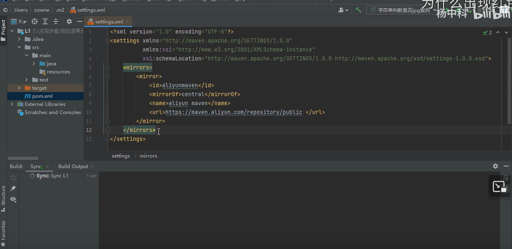Close the Build Output tab

[x=92, y=167]
